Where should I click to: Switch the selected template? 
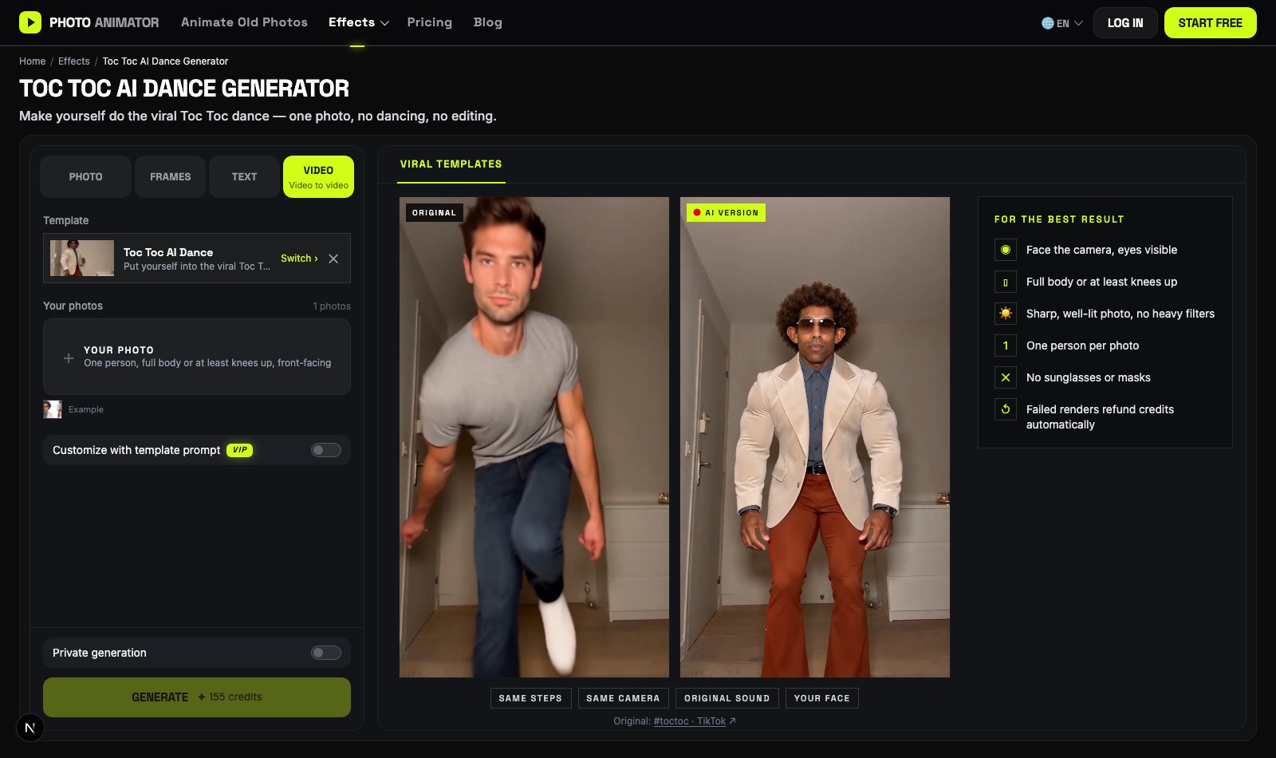pyautogui.click(x=299, y=259)
